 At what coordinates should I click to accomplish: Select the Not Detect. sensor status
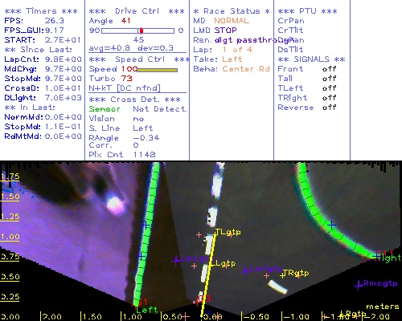click(160, 109)
